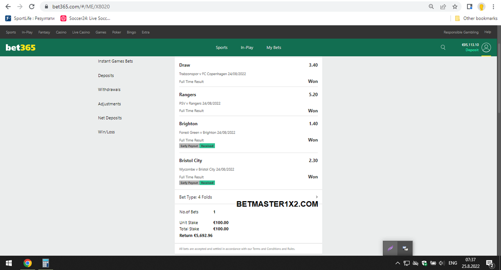Click the purple feather floating icon
The image size is (501, 270).
point(390,248)
